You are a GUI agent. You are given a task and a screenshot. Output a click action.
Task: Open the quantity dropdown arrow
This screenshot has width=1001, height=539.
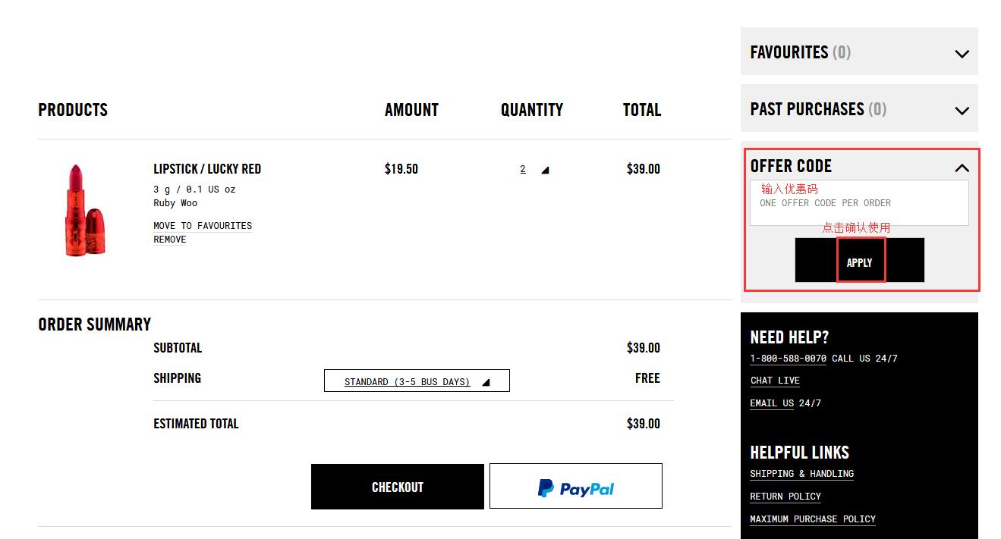tap(545, 170)
